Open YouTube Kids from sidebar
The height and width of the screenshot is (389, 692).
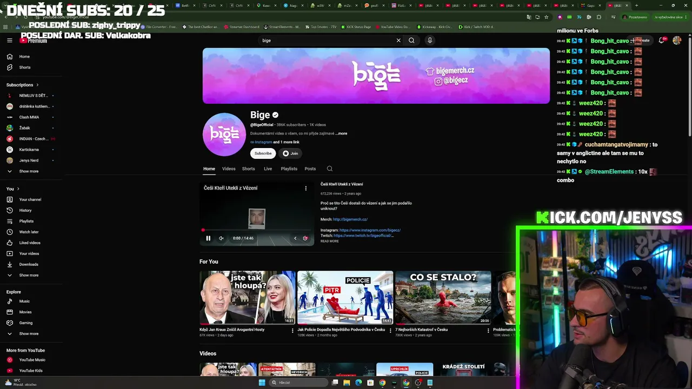pyautogui.click(x=31, y=371)
